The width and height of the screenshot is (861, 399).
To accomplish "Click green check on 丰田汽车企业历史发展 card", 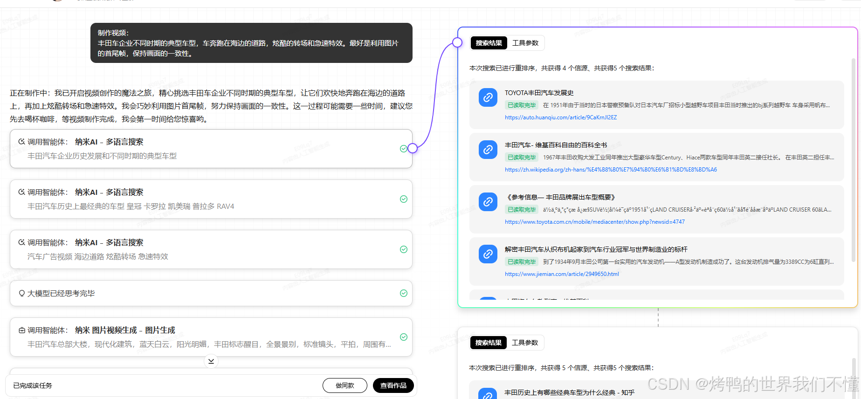I will pos(404,149).
